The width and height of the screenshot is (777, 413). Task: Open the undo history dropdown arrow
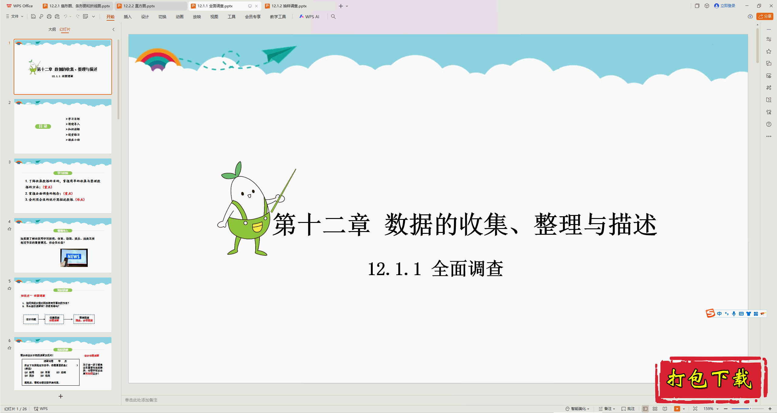(x=70, y=17)
